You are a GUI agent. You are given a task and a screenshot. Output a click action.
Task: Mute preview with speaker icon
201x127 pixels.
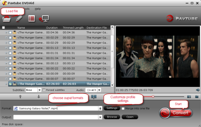198,90
